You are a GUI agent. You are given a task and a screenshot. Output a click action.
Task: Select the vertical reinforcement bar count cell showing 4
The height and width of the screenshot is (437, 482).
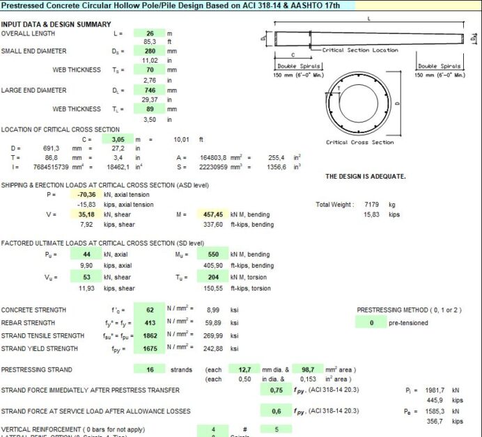tap(212, 429)
